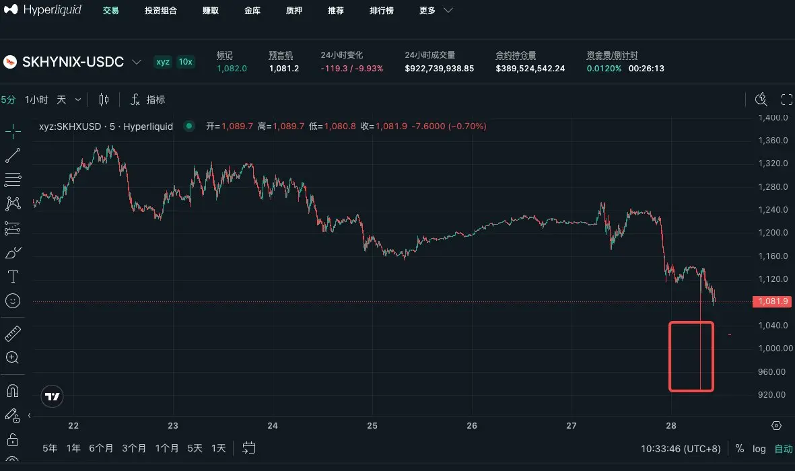Open the emoji icons tool
This screenshot has height=471, width=795.
point(13,301)
